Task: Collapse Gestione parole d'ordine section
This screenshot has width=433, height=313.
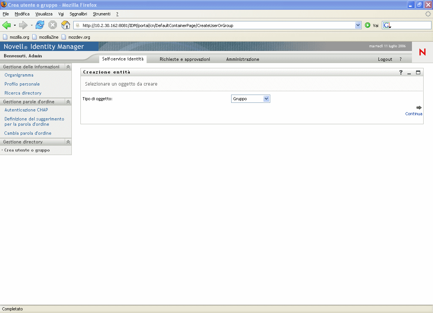Action: coord(68,102)
